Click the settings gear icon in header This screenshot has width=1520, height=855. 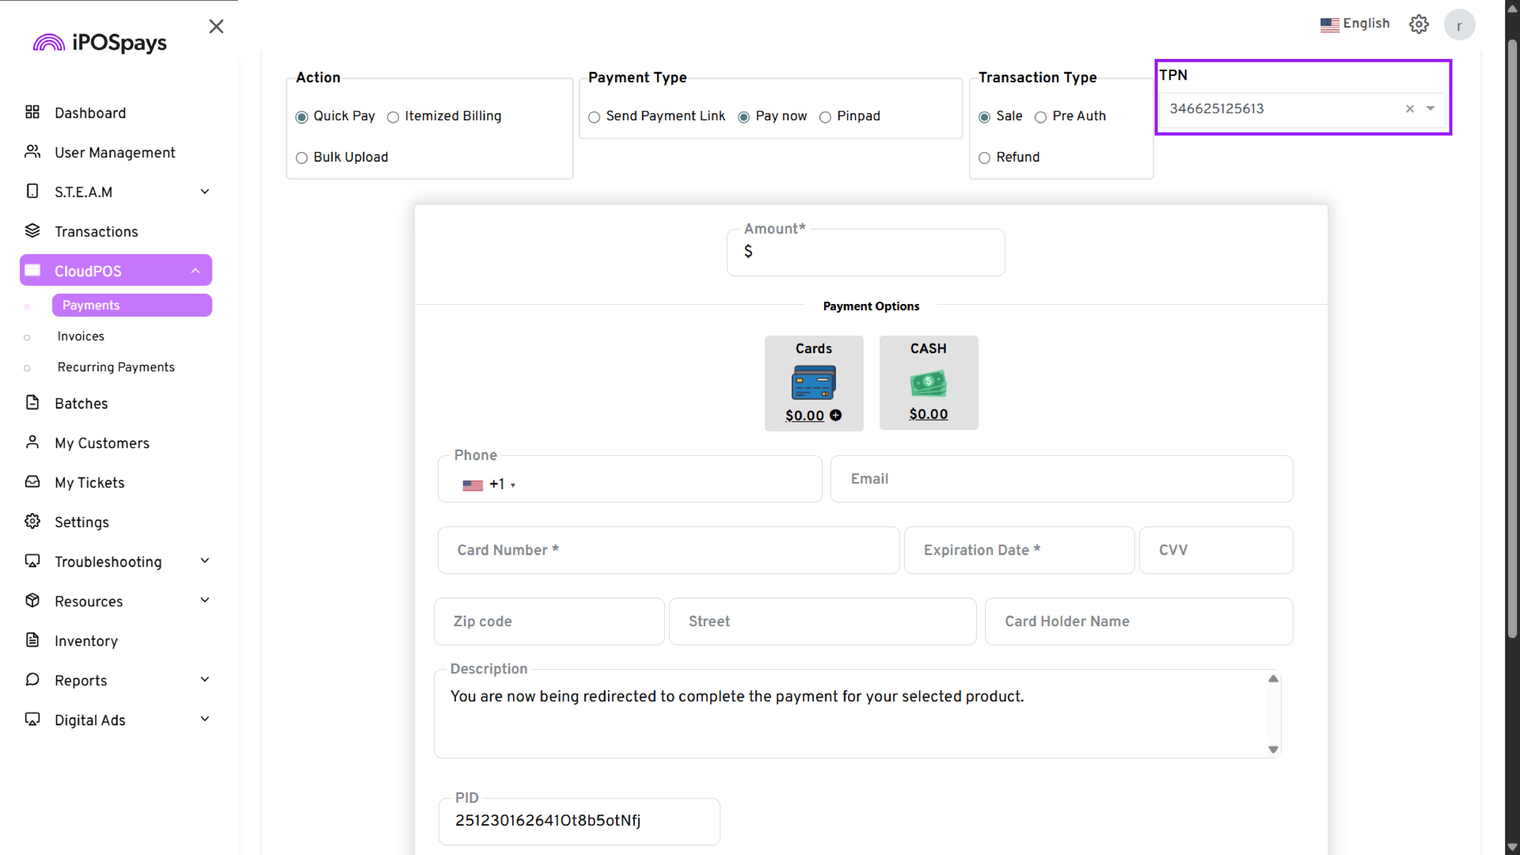[1419, 24]
